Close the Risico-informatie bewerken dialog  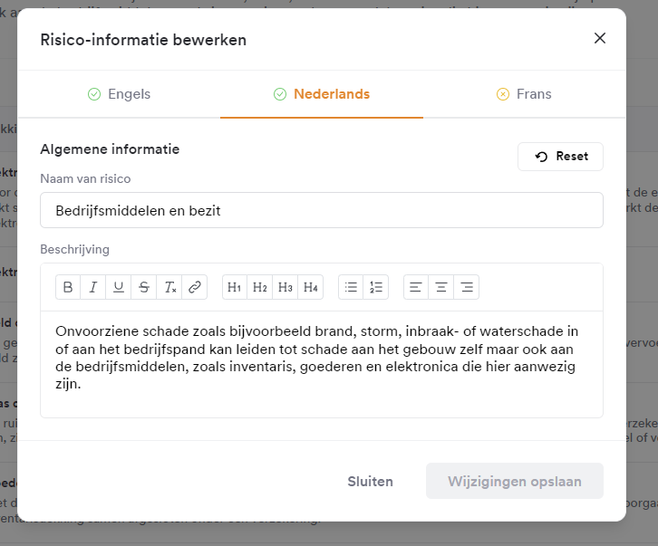(x=600, y=38)
